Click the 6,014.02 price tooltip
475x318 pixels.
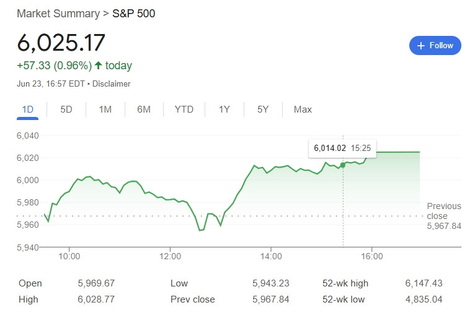click(342, 148)
